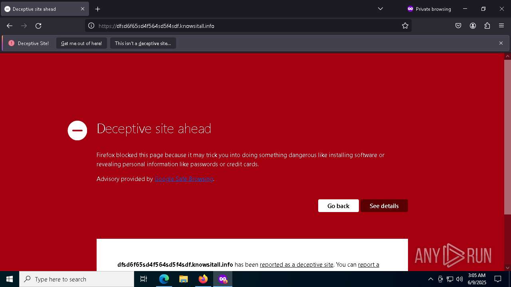This screenshot has width=511, height=287.
Task: Open the Firefox application menu
Action: (501, 26)
